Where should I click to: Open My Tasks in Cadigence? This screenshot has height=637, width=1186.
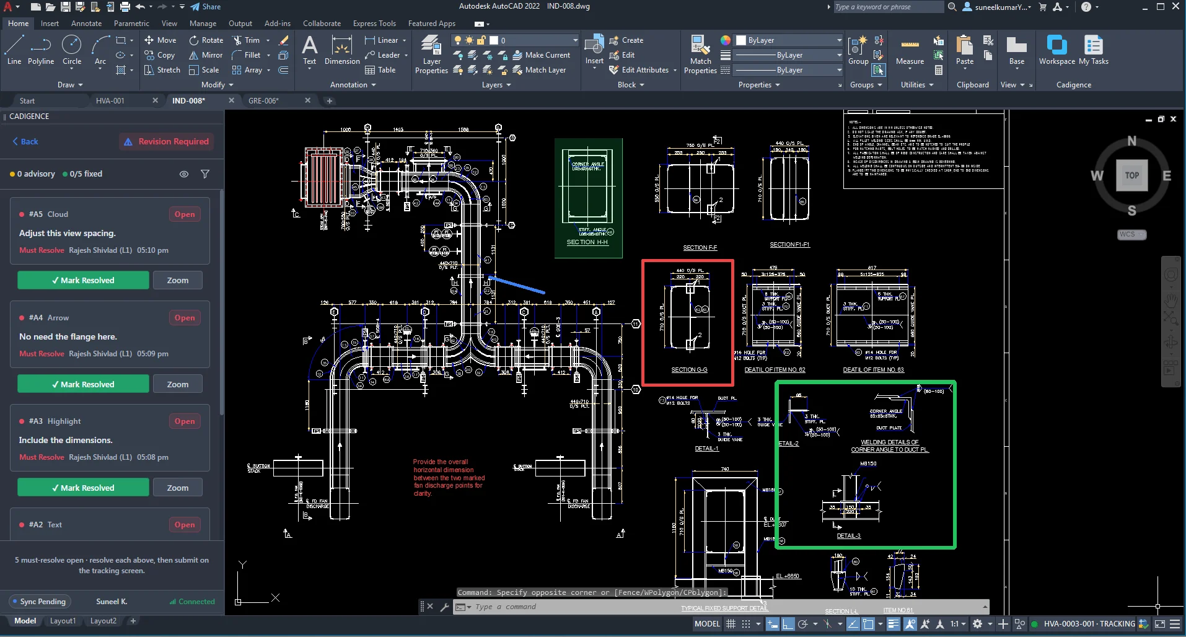1094,50
